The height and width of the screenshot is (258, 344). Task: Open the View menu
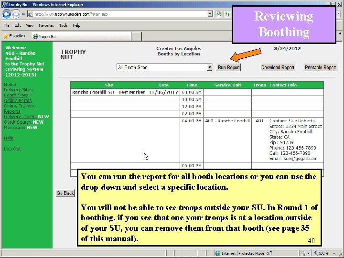pyautogui.click(x=30, y=25)
